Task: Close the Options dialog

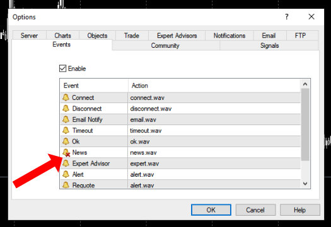Action: tap(311, 16)
